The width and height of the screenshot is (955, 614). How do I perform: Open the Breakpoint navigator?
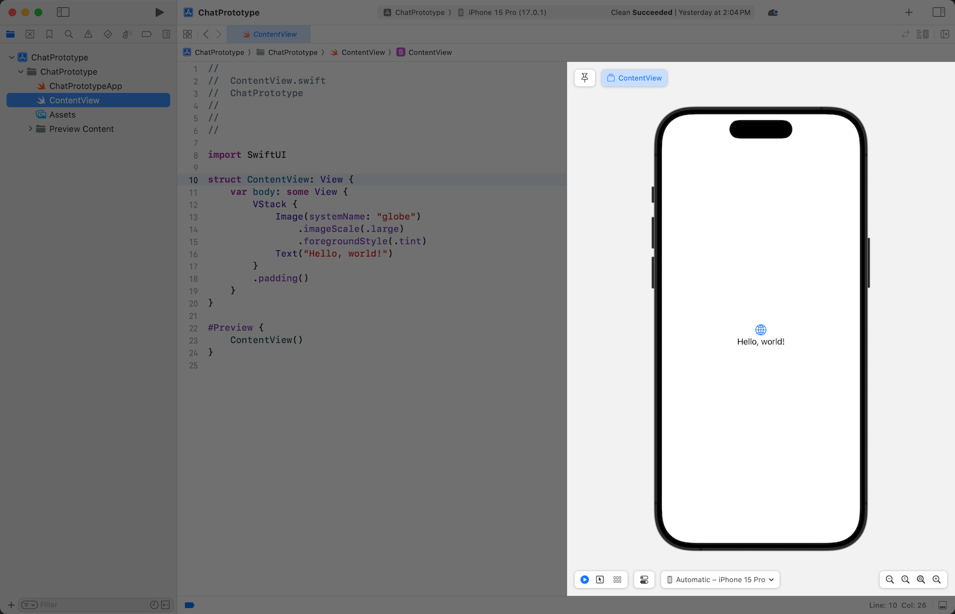[x=147, y=34]
